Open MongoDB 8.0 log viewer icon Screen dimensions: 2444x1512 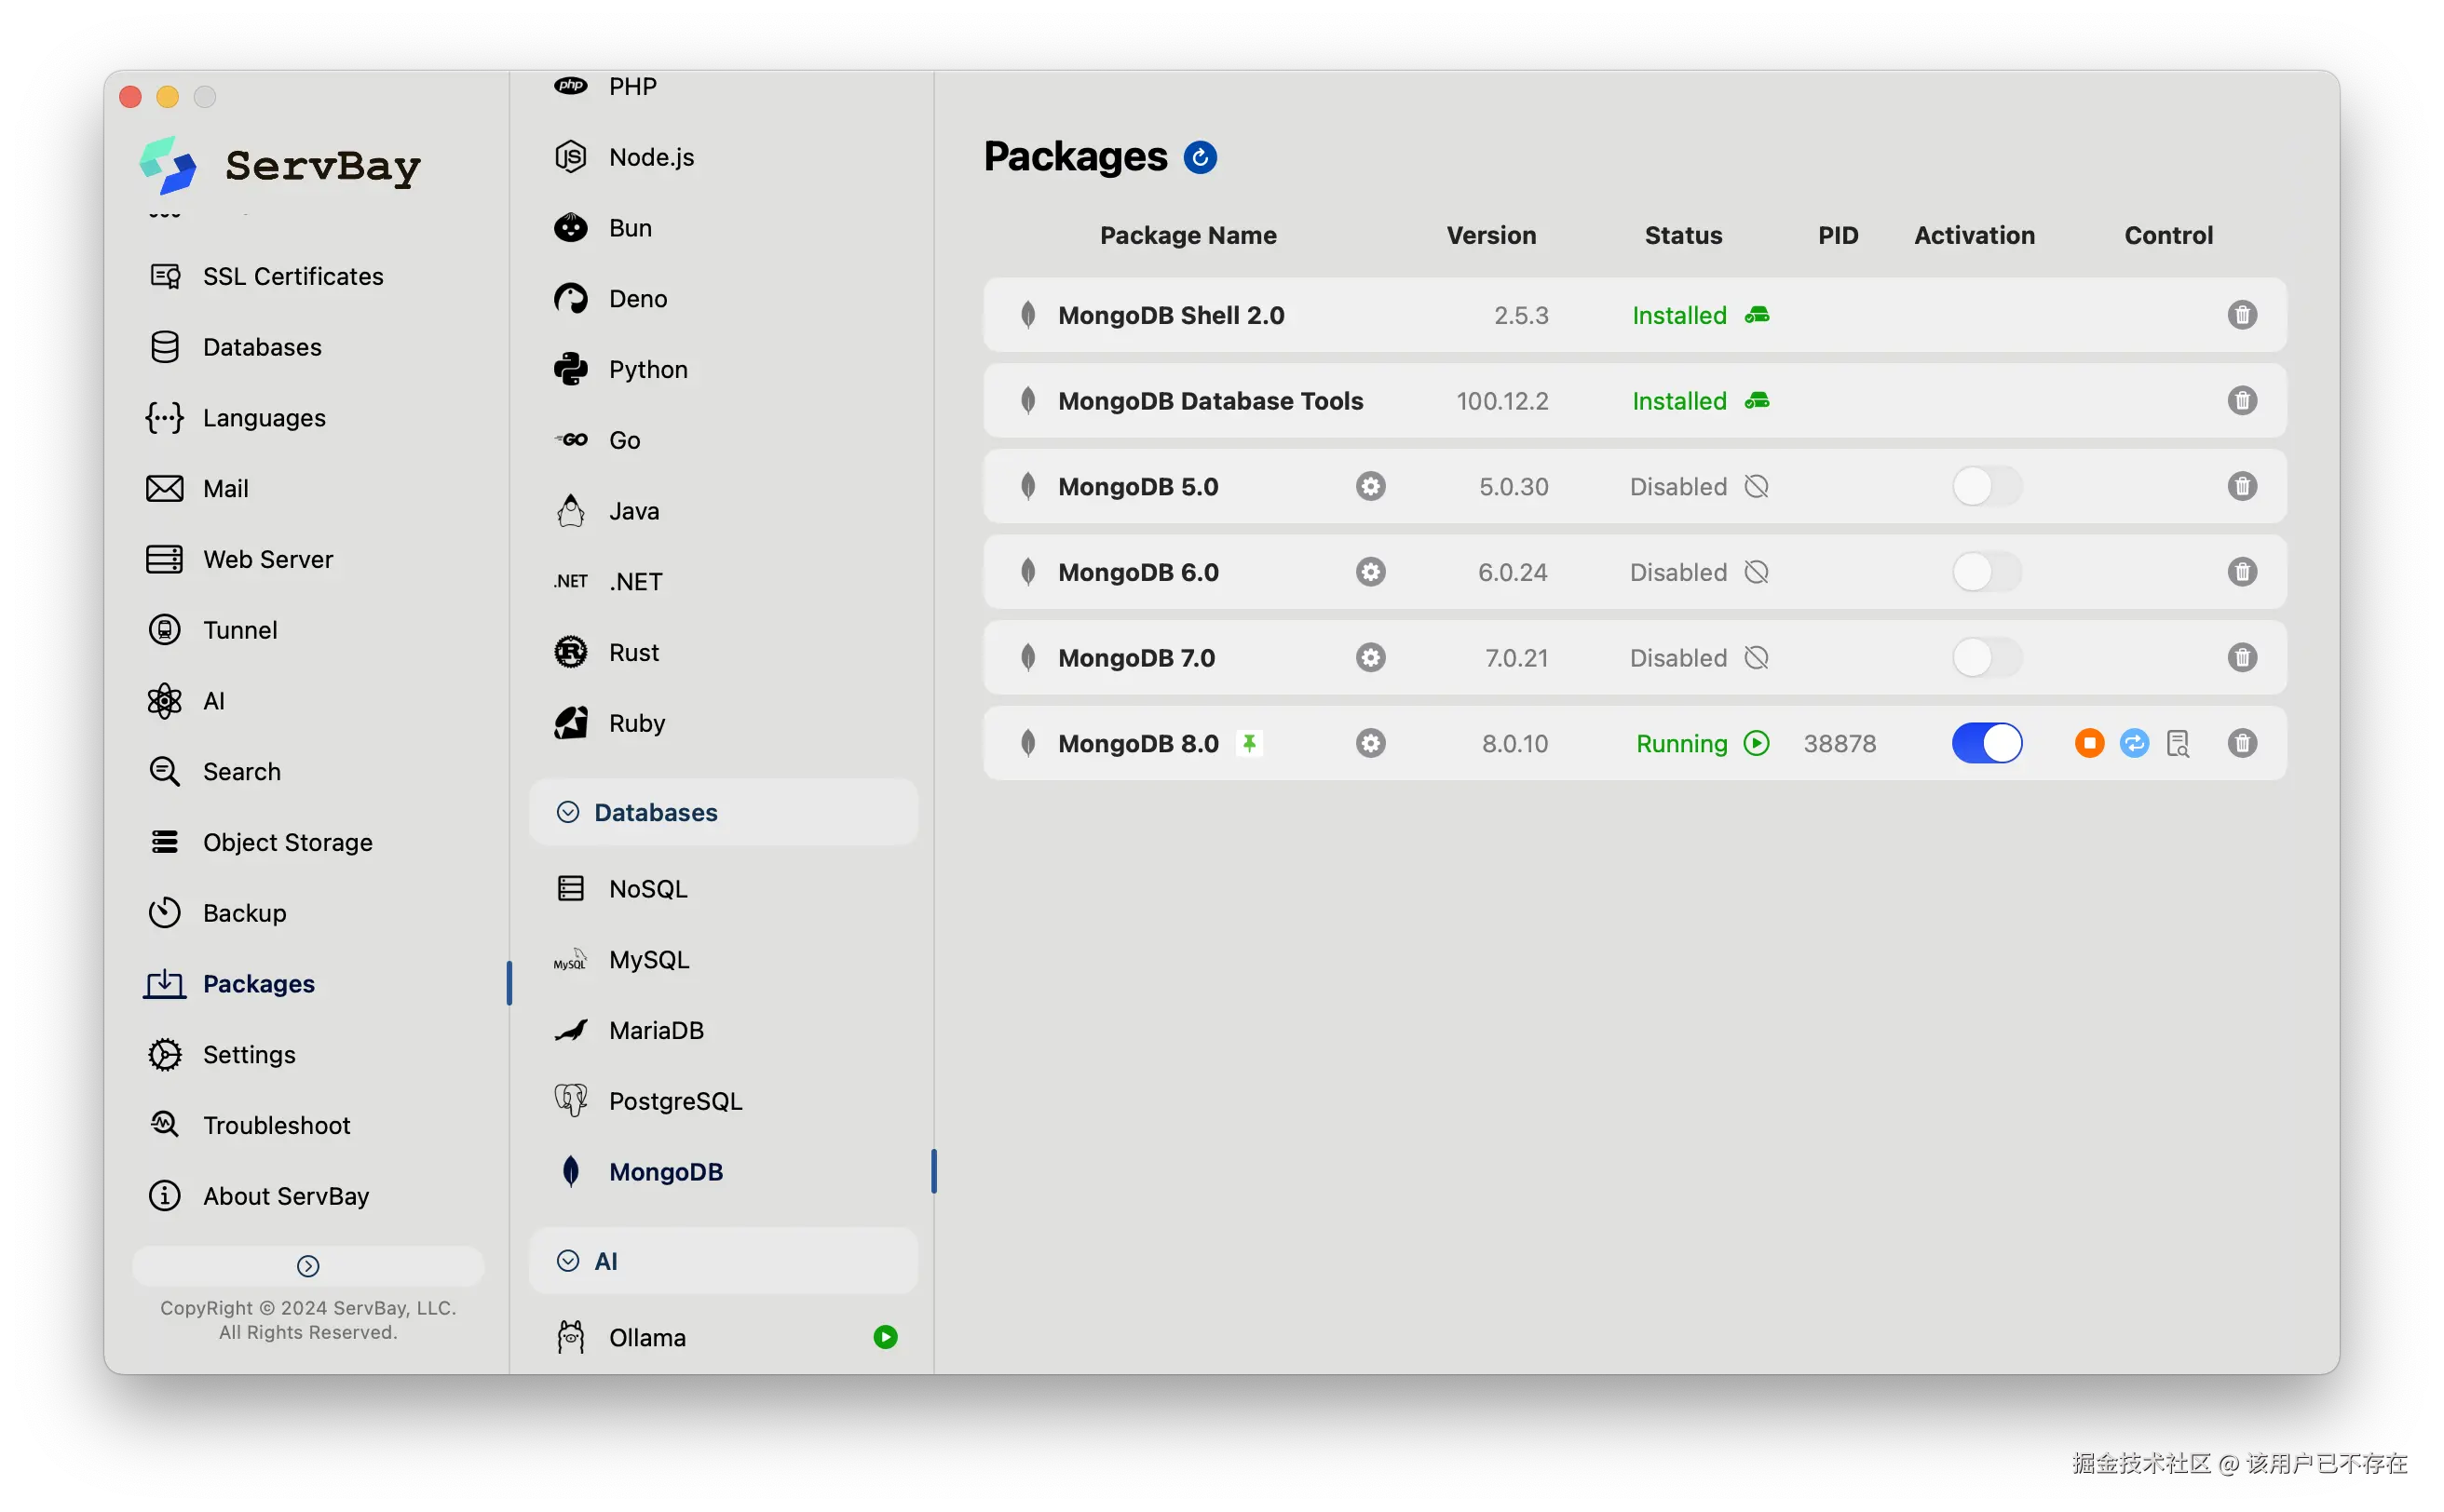(x=2178, y=743)
